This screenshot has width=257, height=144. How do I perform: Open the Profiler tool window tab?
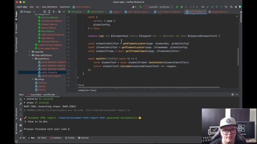click(69, 138)
